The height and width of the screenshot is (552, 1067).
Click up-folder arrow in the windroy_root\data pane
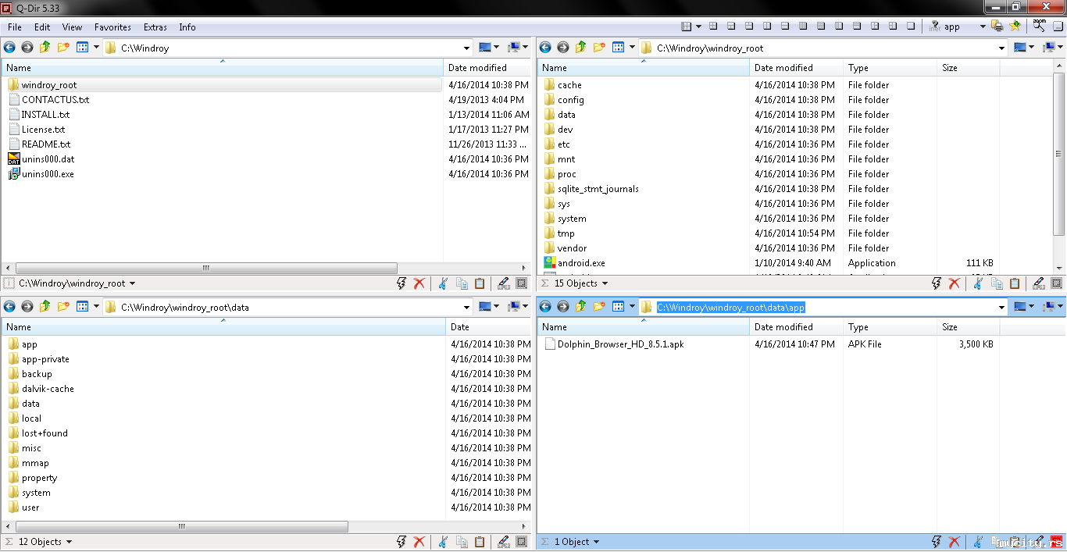[45, 307]
